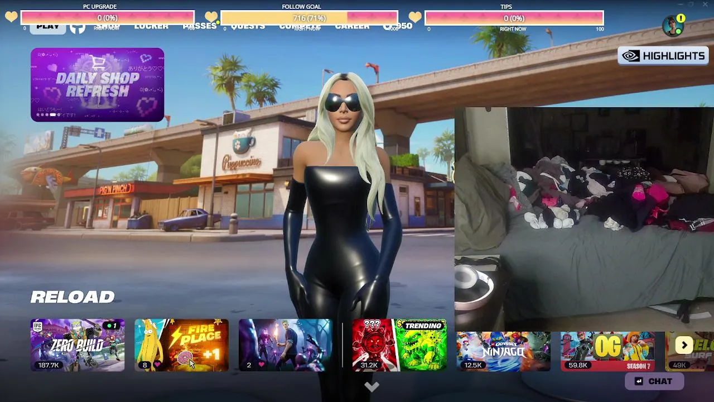
Task: Click heart icon beside Tips bar
Action: 415,17
